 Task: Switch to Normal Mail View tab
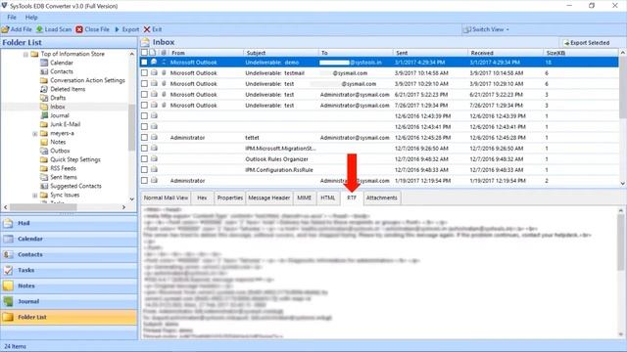coord(166,198)
